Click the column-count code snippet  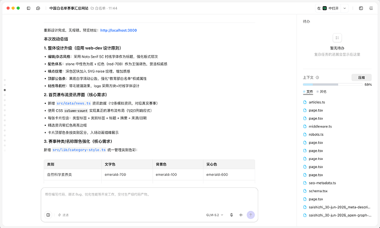76,111
